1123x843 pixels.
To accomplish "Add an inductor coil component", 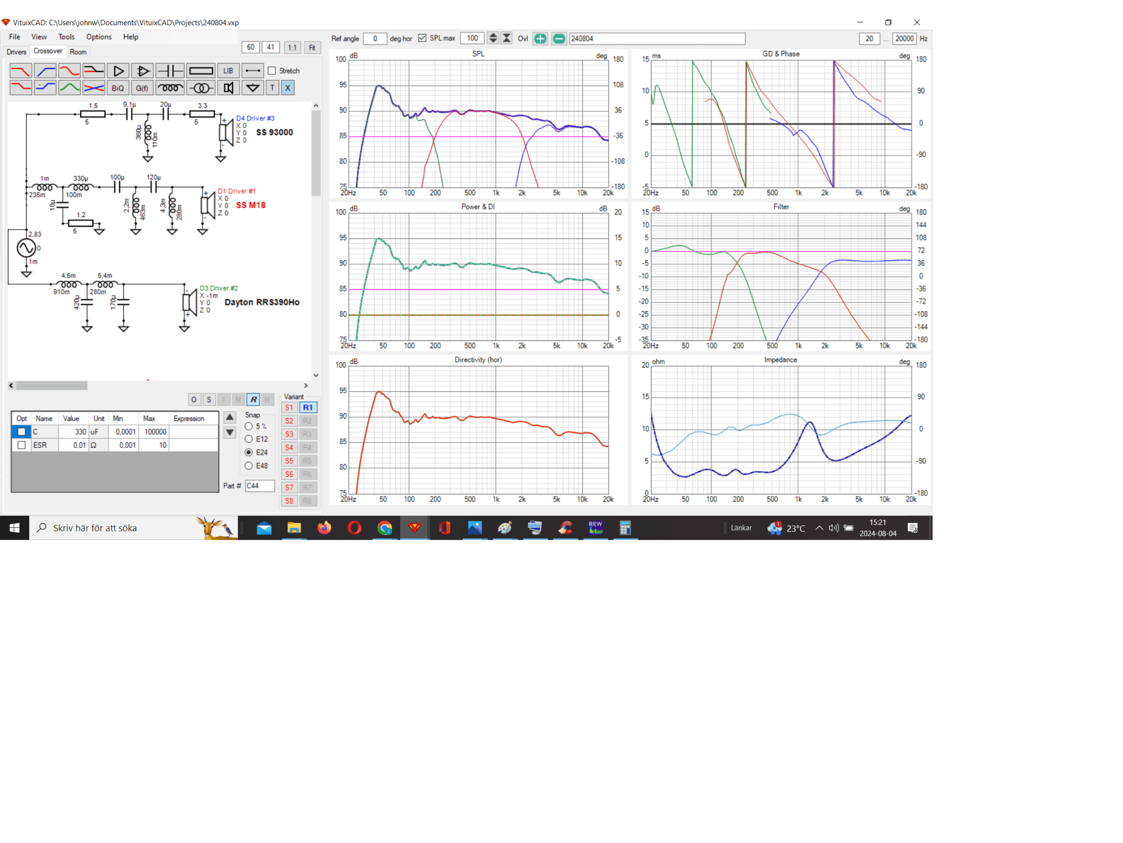I will tap(170, 88).
